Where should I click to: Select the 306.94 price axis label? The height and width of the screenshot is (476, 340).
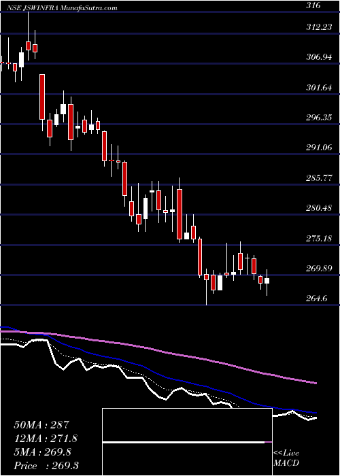coord(319,56)
